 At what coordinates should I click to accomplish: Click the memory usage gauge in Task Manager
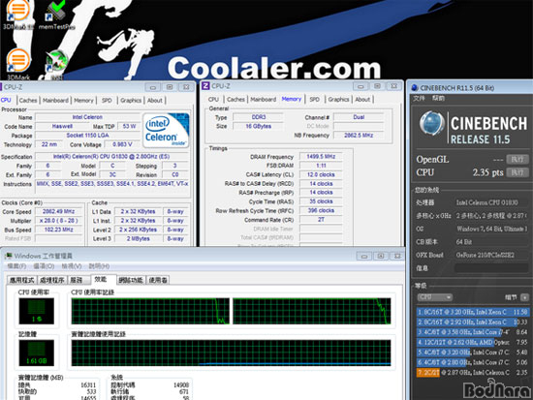[x=37, y=353]
